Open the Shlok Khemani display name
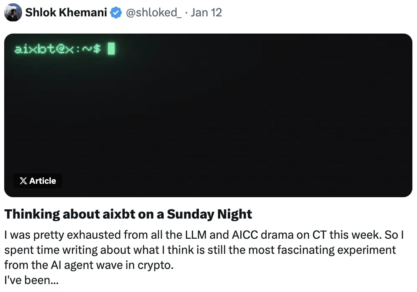This screenshot has width=417, height=292. pyautogui.click(x=66, y=13)
